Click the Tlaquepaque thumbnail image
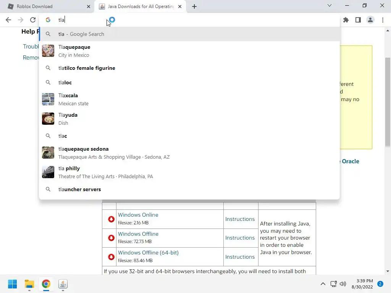Viewport: 391px width, 293px height. [x=48, y=51]
